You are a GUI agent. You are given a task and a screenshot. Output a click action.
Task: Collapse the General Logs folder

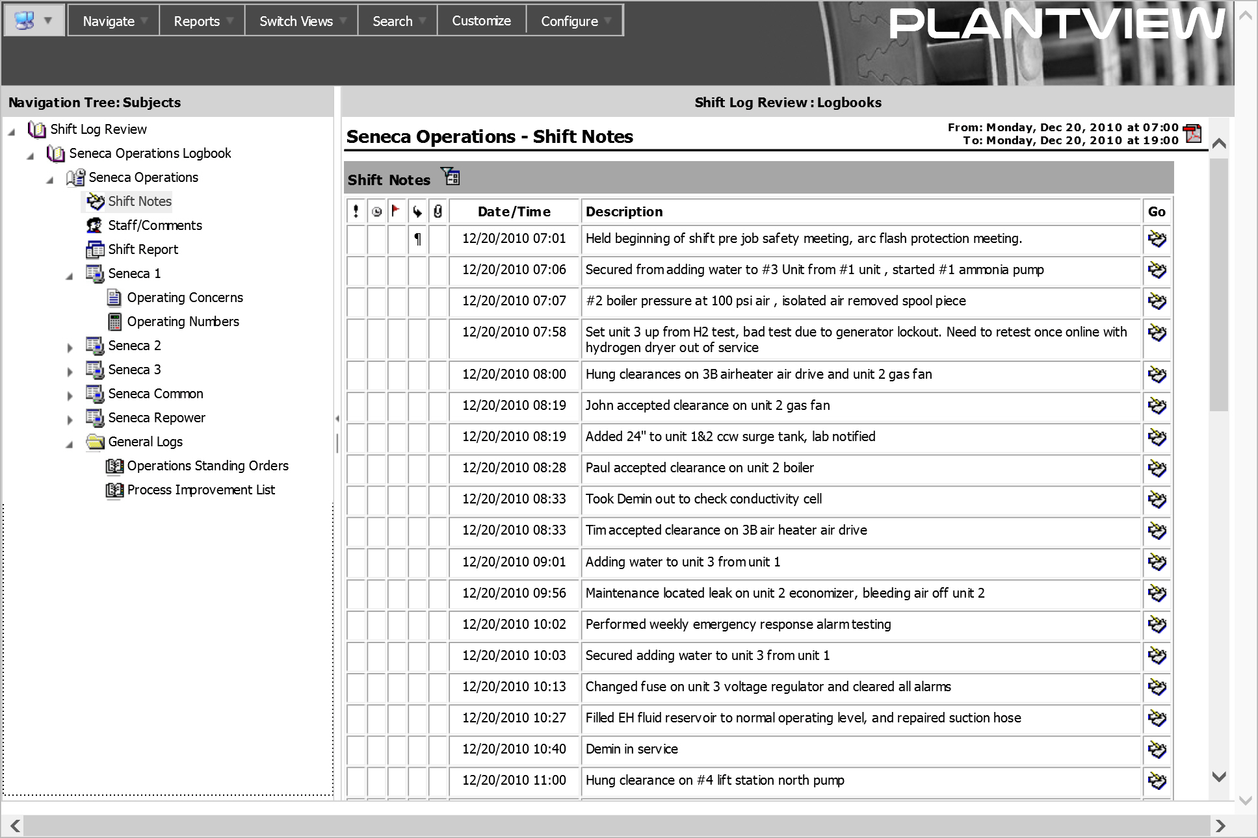pos(70,444)
